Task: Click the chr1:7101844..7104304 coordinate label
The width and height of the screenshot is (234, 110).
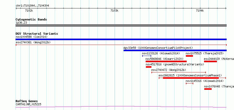Action: [x=32, y=6]
